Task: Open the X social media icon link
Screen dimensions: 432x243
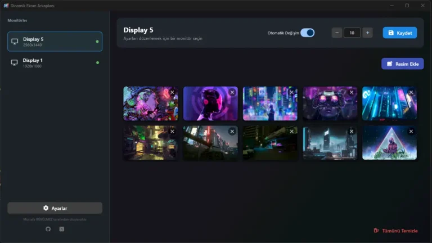Action: click(x=62, y=229)
